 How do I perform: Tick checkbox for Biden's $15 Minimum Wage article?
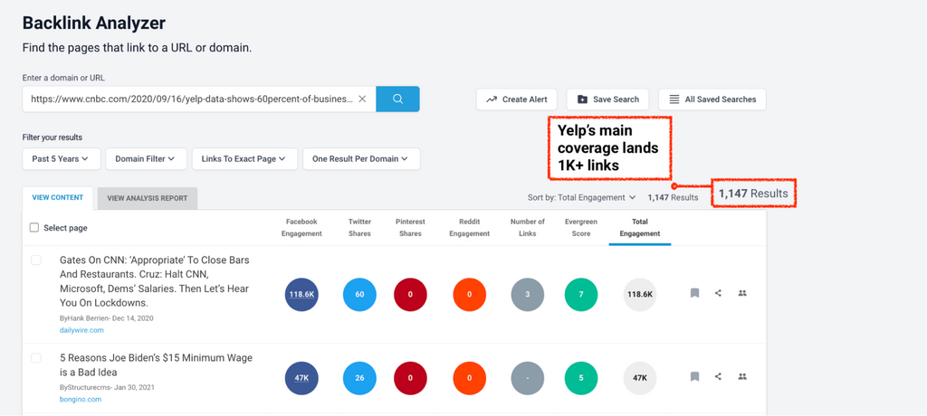pos(36,358)
